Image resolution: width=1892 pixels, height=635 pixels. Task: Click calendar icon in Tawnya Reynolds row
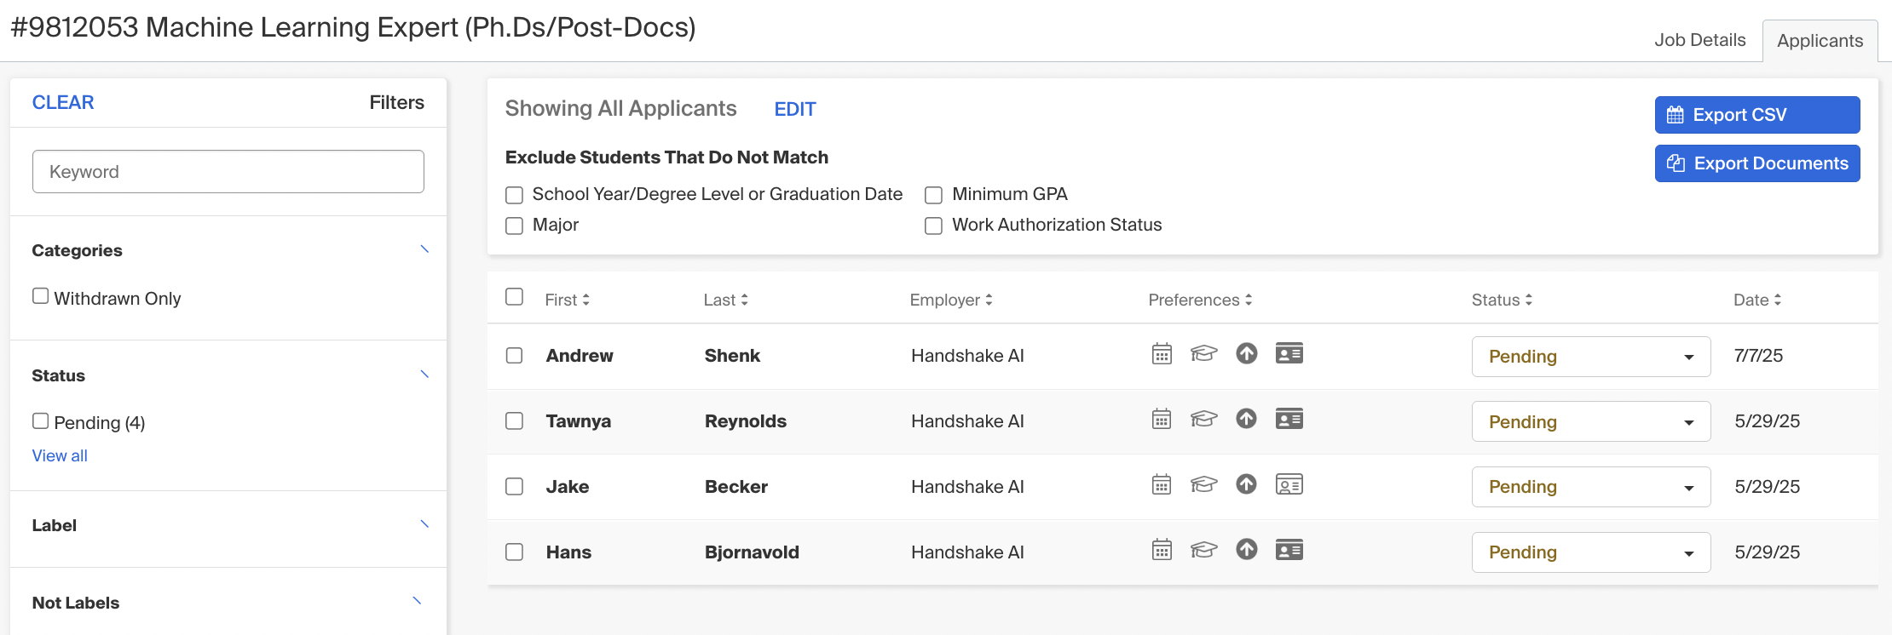(x=1162, y=419)
